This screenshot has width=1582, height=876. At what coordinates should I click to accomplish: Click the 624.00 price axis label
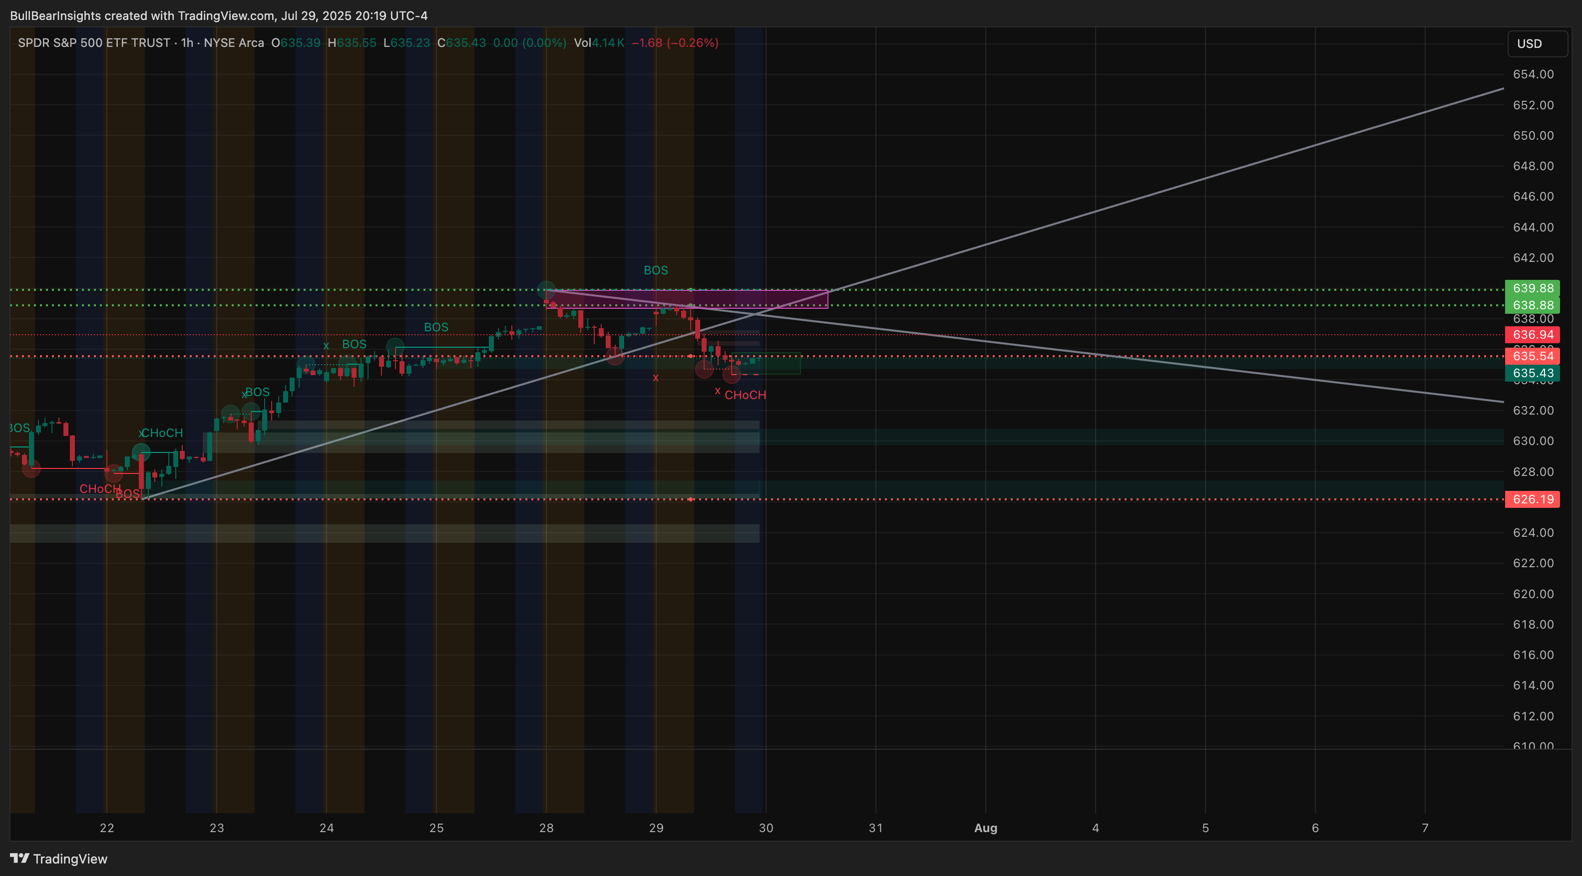click(x=1533, y=532)
